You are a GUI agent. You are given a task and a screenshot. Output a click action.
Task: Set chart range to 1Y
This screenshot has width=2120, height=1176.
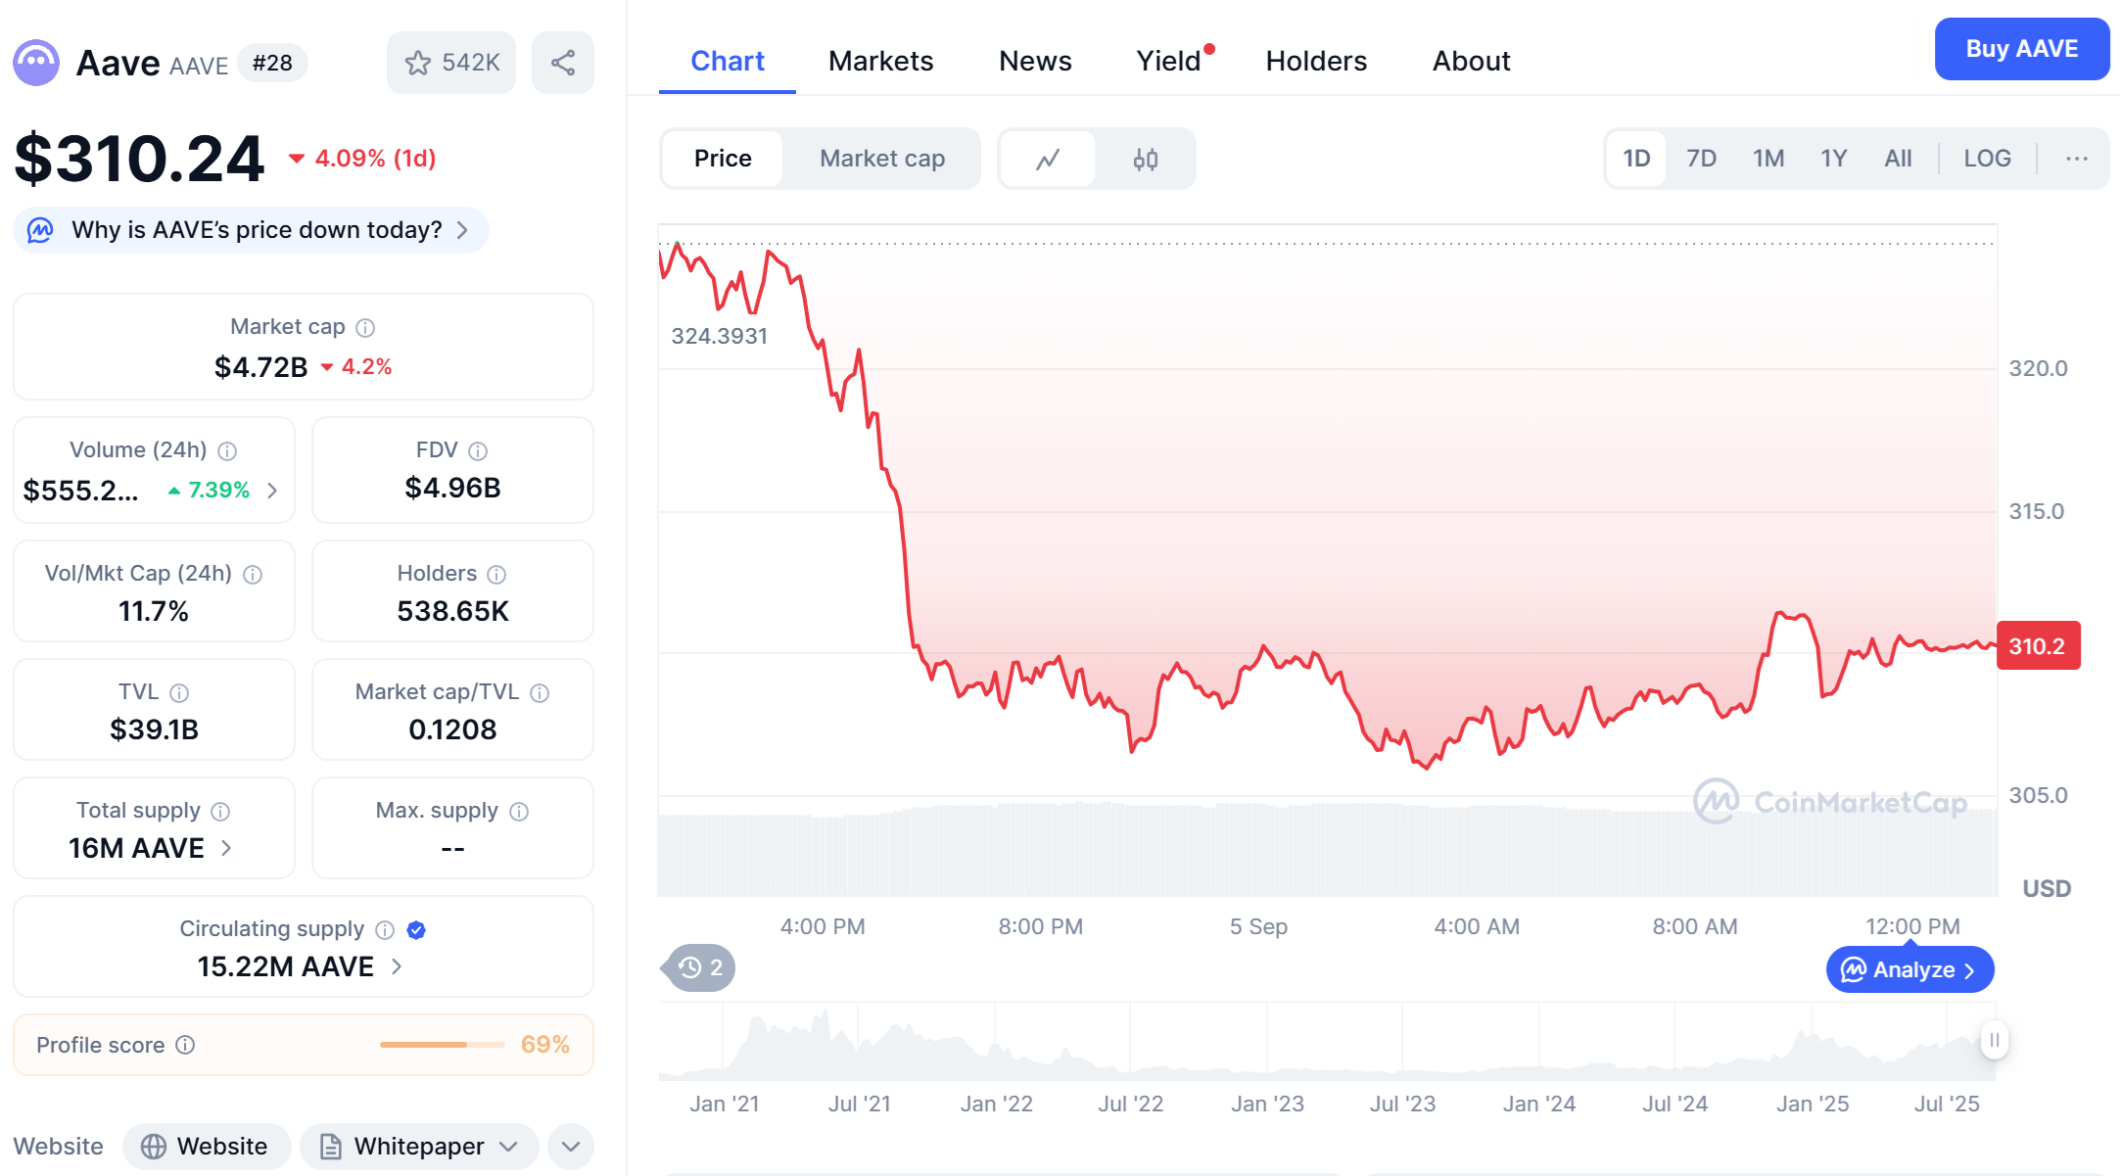pyautogui.click(x=1833, y=159)
